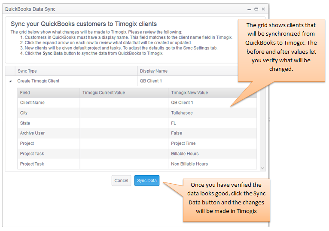Viewport: 329px width, 231px height.
Task: Click the 'Project' field cell
Action: (x=49, y=143)
